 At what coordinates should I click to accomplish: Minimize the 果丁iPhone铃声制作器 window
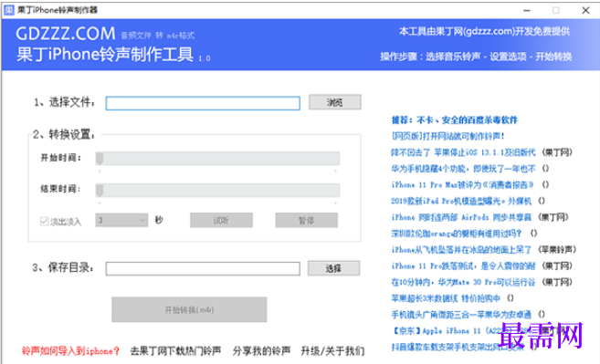[x=527, y=10]
